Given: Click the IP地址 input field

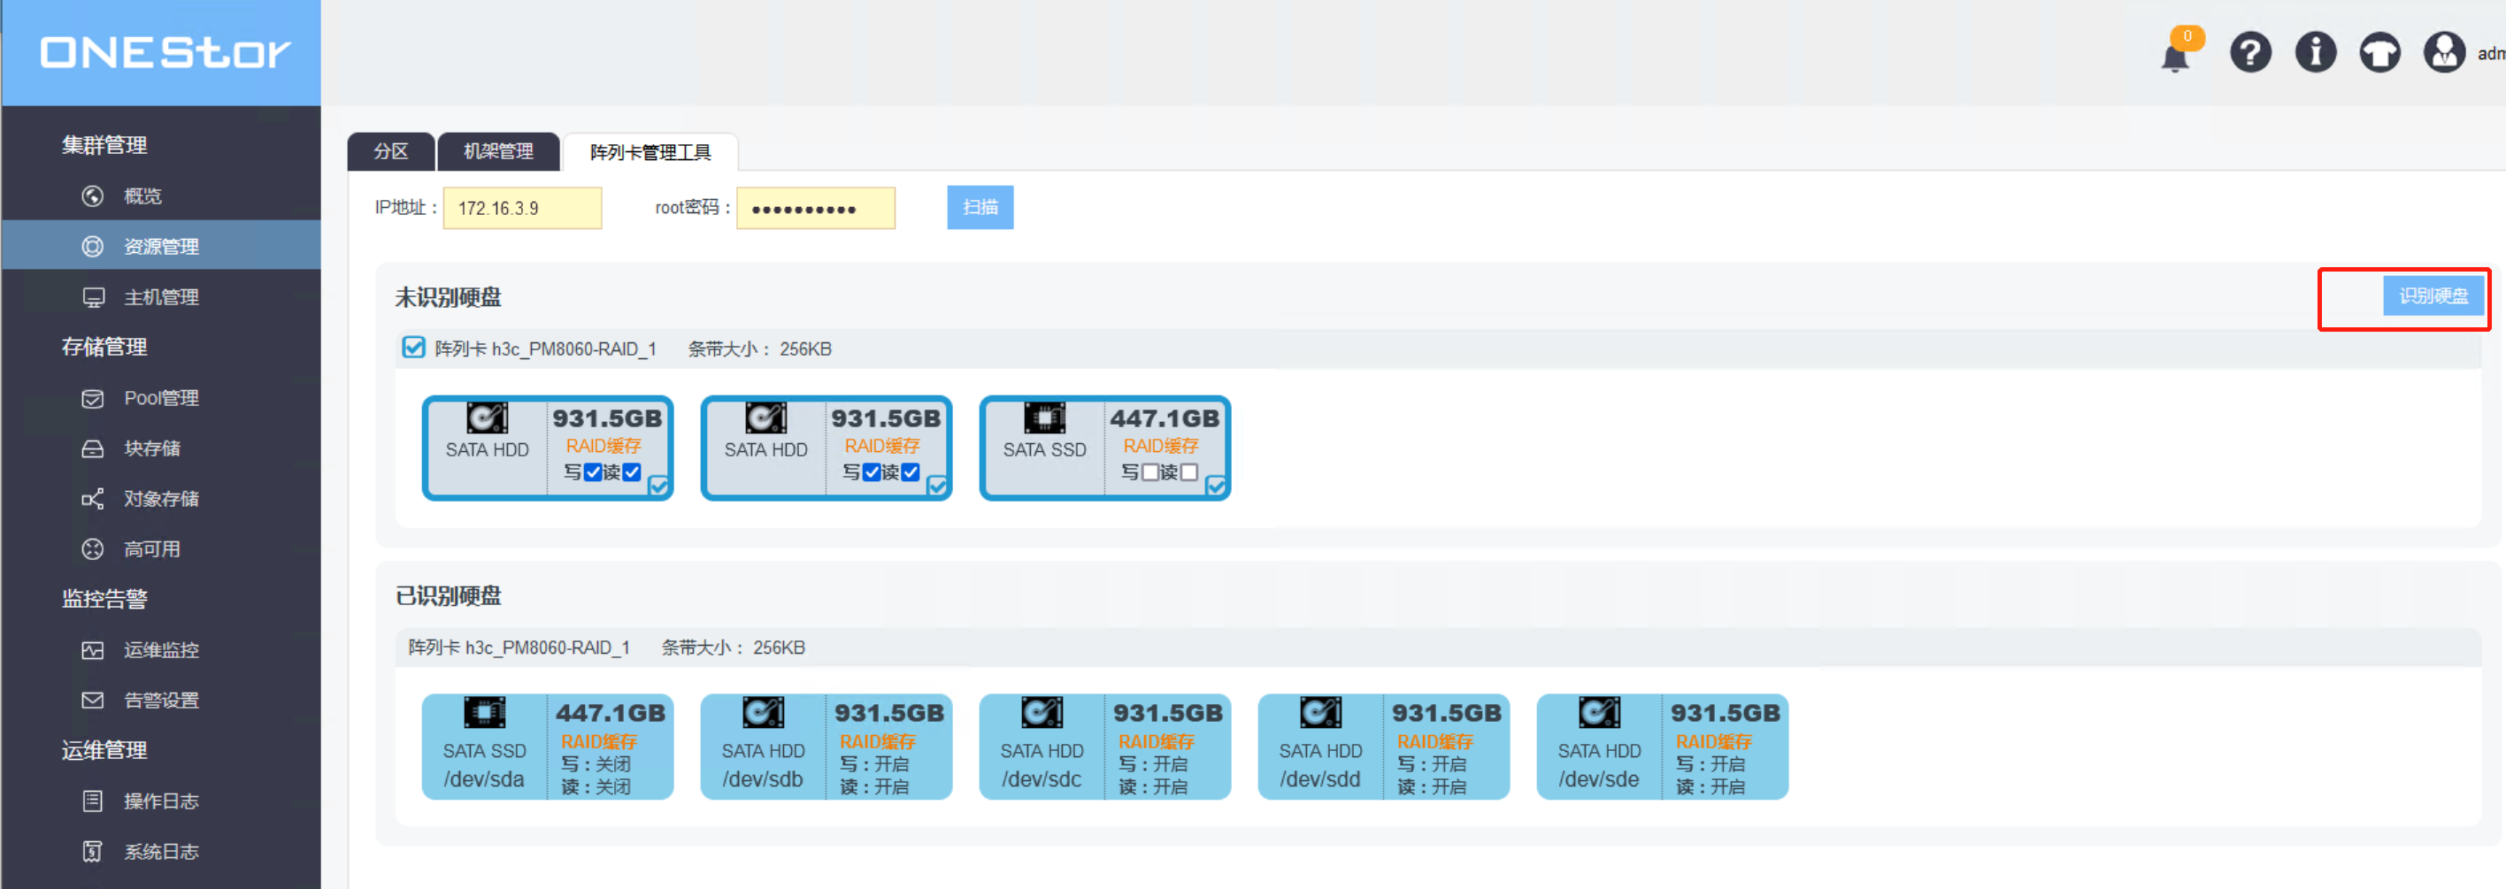Looking at the screenshot, I should (x=522, y=208).
